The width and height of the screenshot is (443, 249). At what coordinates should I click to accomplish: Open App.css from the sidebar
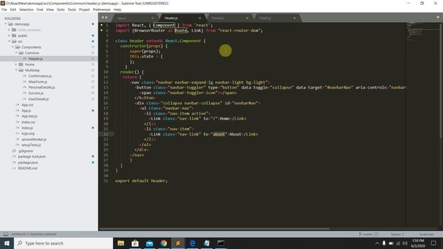point(28,104)
